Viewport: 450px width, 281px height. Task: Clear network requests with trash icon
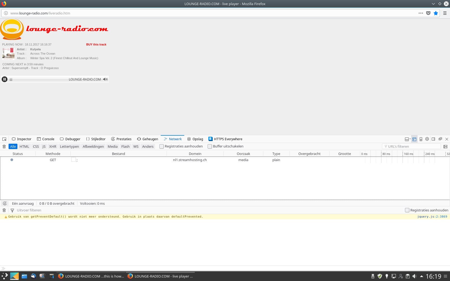point(4,146)
